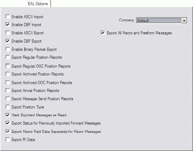Check Enable Binary Packet Export
The height and width of the screenshot is (151, 193).
[x=8, y=49]
